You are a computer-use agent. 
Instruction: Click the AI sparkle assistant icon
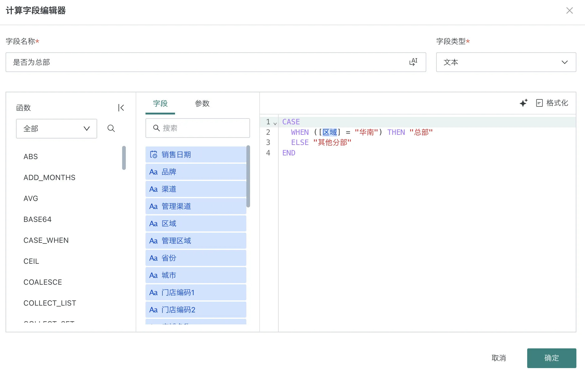tap(523, 103)
